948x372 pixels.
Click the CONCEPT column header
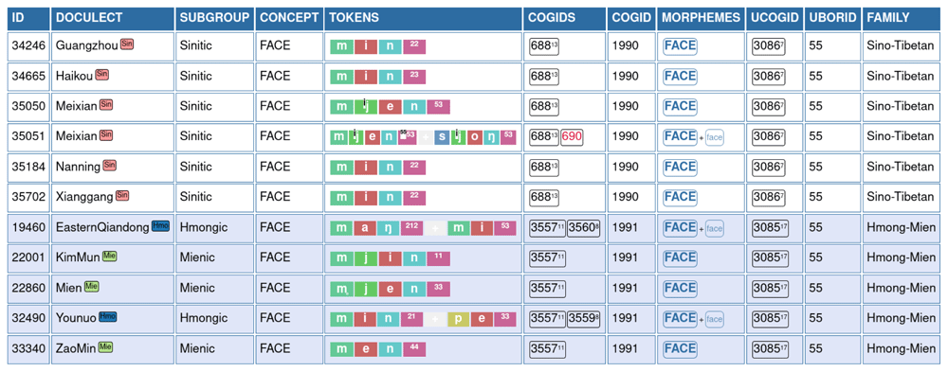click(289, 18)
